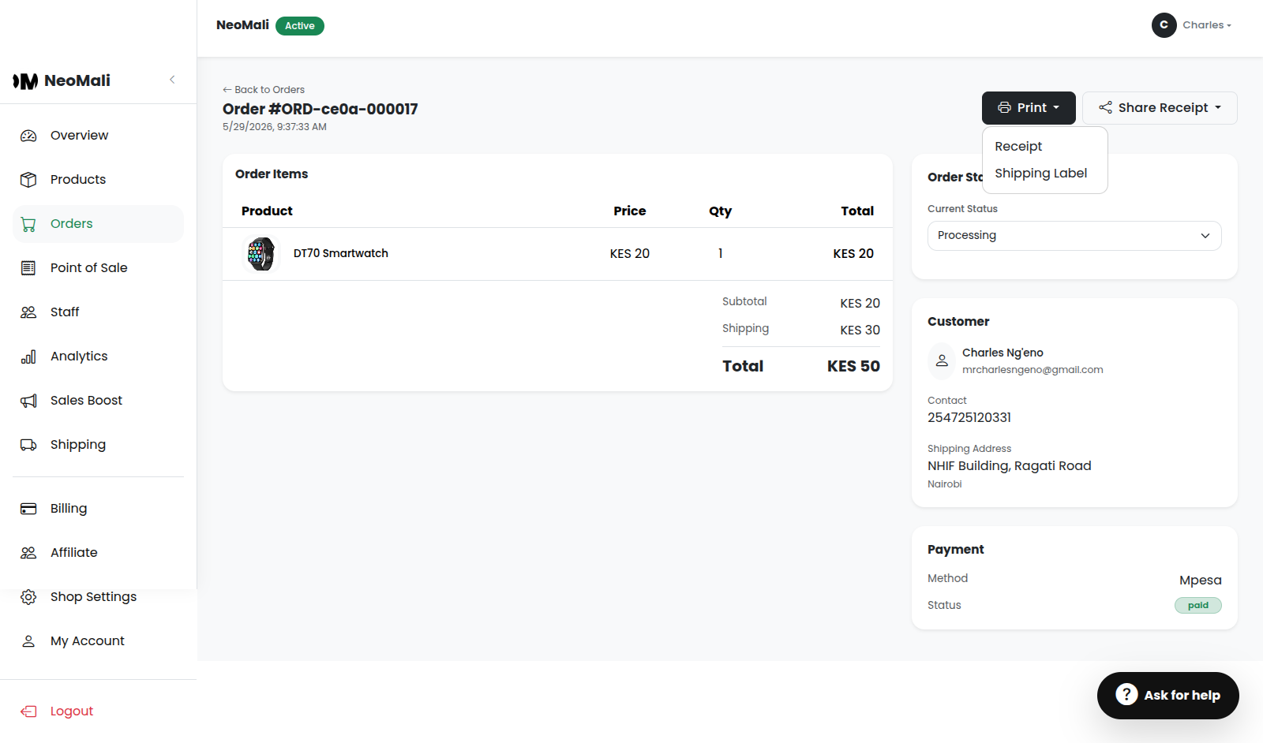Click the question mark help icon

[1126, 695]
